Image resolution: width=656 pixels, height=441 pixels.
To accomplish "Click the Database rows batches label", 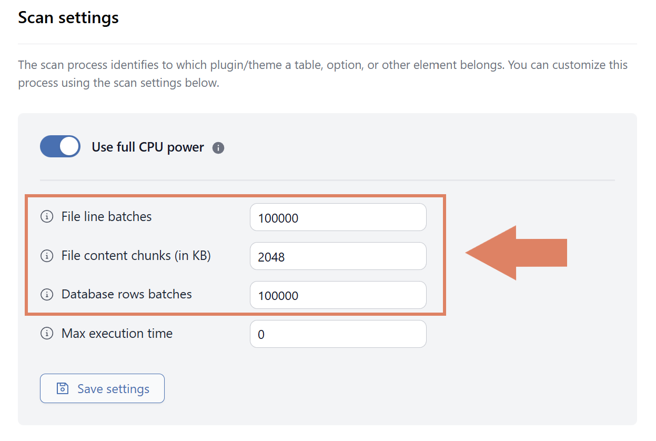I will (x=126, y=294).
